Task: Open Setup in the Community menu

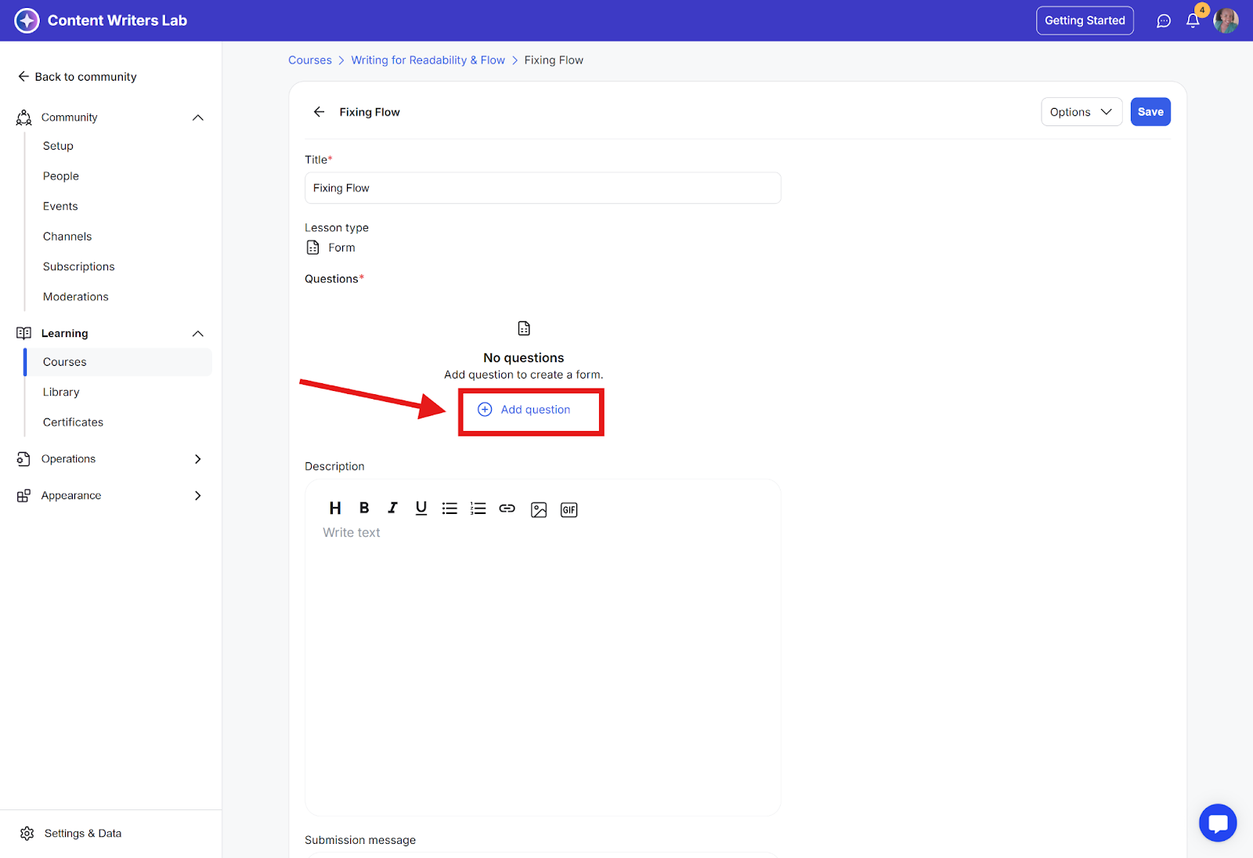Action: pyautogui.click(x=58, y=146)
